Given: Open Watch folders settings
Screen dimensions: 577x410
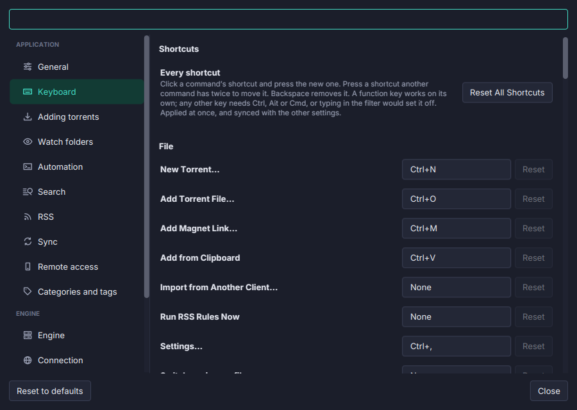Looking at the screenshot, I should coord(76,142).
